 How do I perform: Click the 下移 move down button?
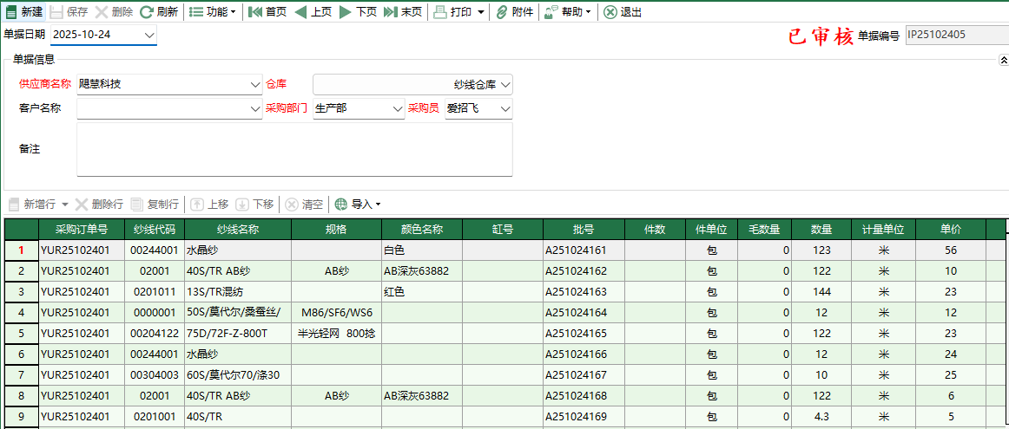click(x=254, y=205)
